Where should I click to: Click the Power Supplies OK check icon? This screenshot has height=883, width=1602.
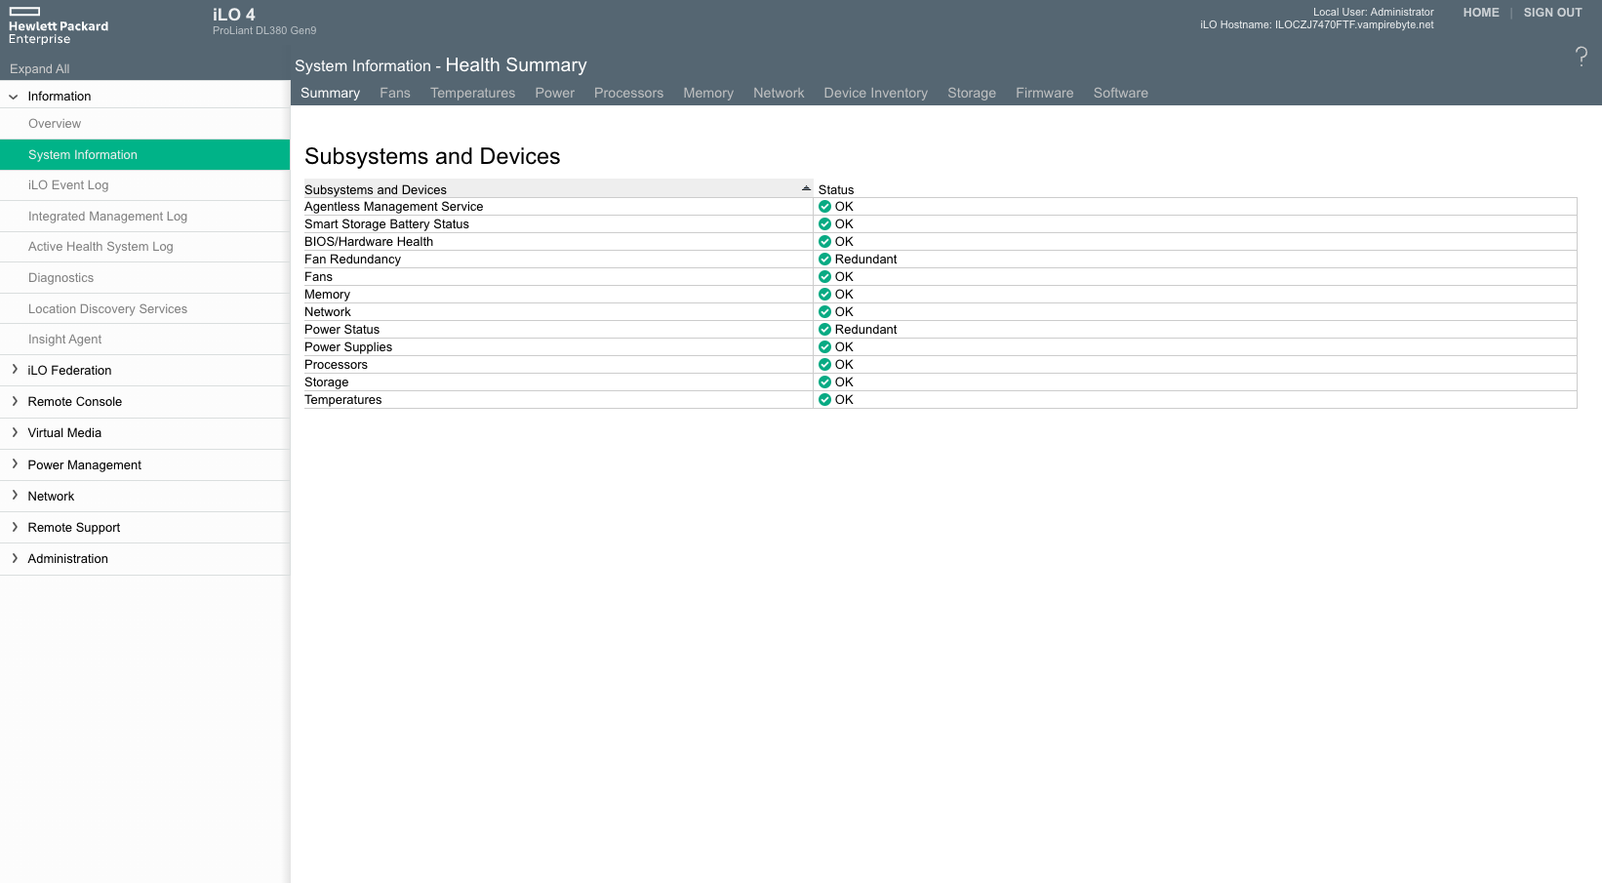click(824, 347)
